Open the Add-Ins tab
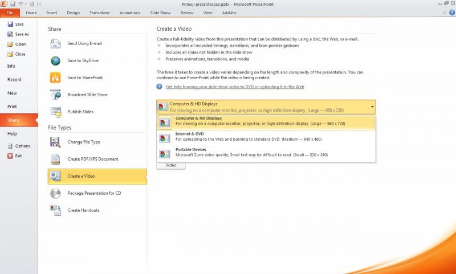 229,13
